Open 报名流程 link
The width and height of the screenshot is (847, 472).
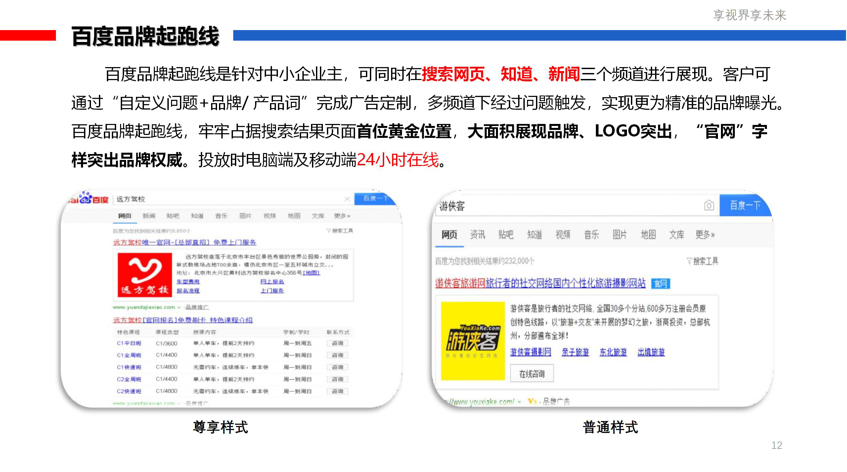tap(188, 291)
